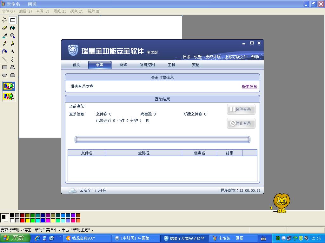The image size is (325, 243).
Task: Click the 程序版本 22.00.00.56 text
Action: pos(240,190)
